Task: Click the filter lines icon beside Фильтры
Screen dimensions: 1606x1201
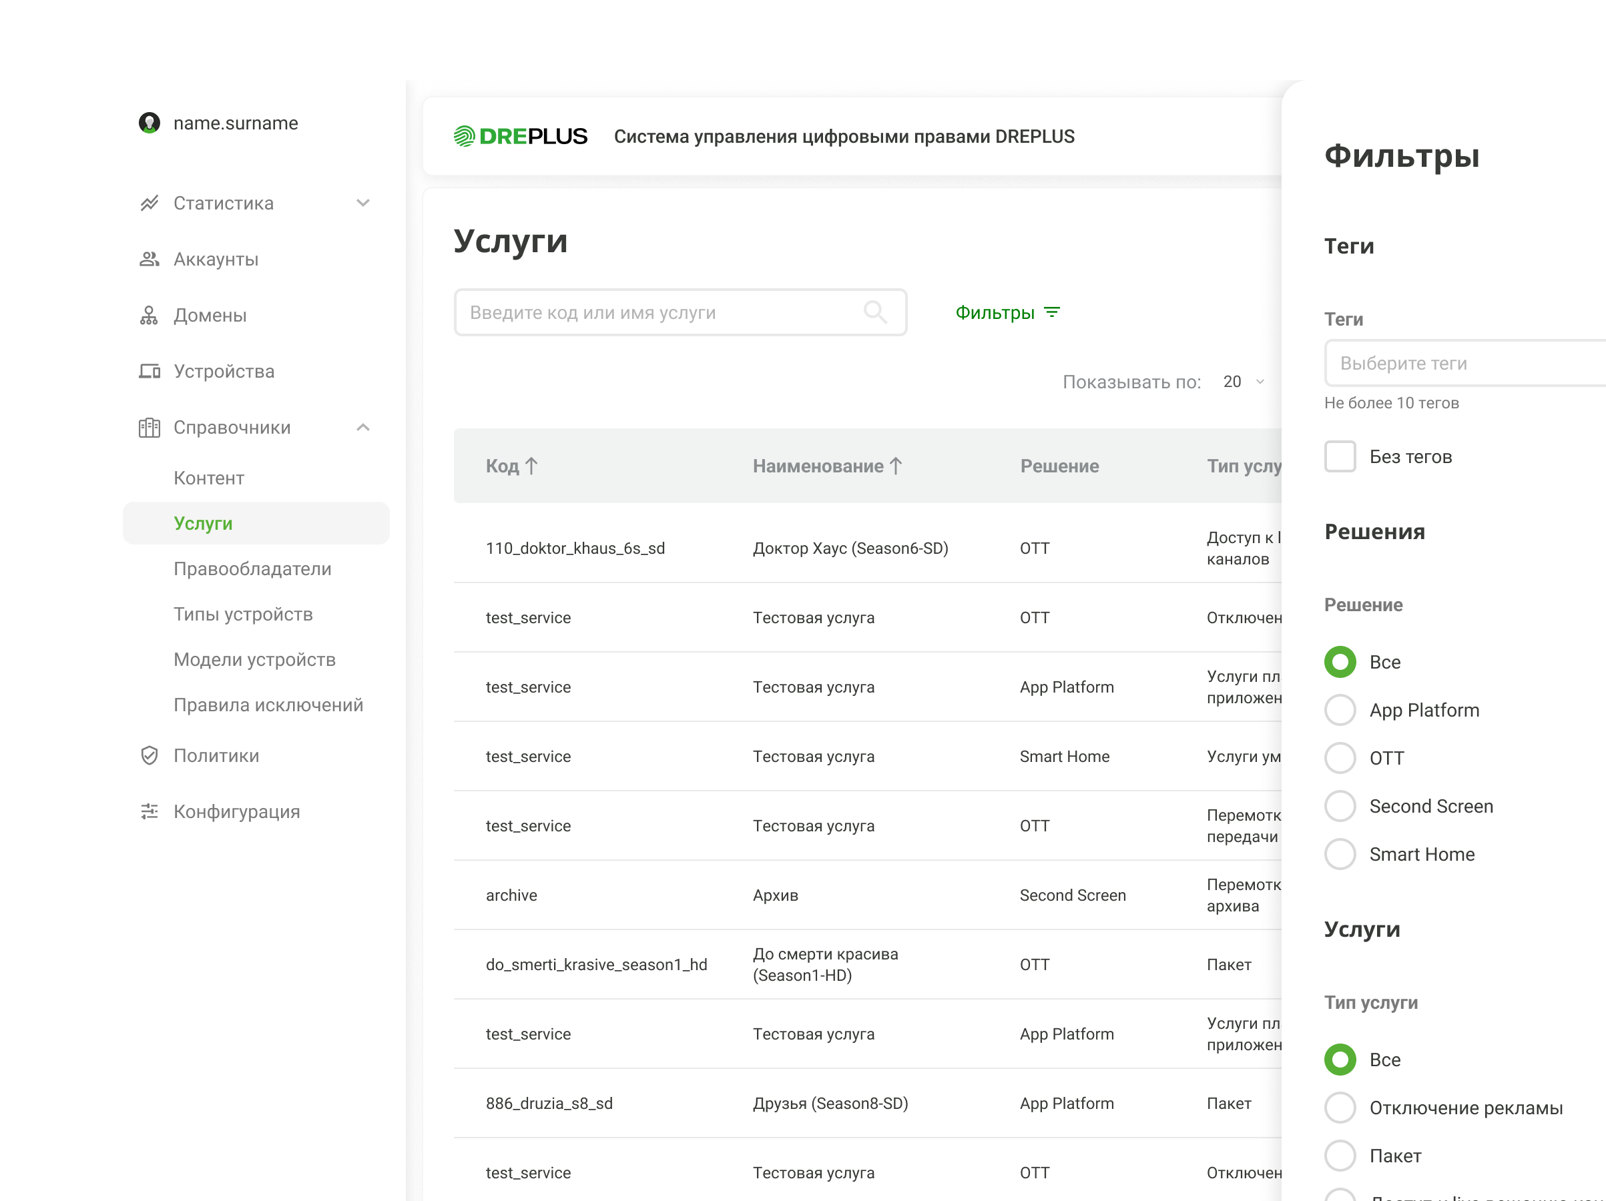Action: click(1052, 312)
